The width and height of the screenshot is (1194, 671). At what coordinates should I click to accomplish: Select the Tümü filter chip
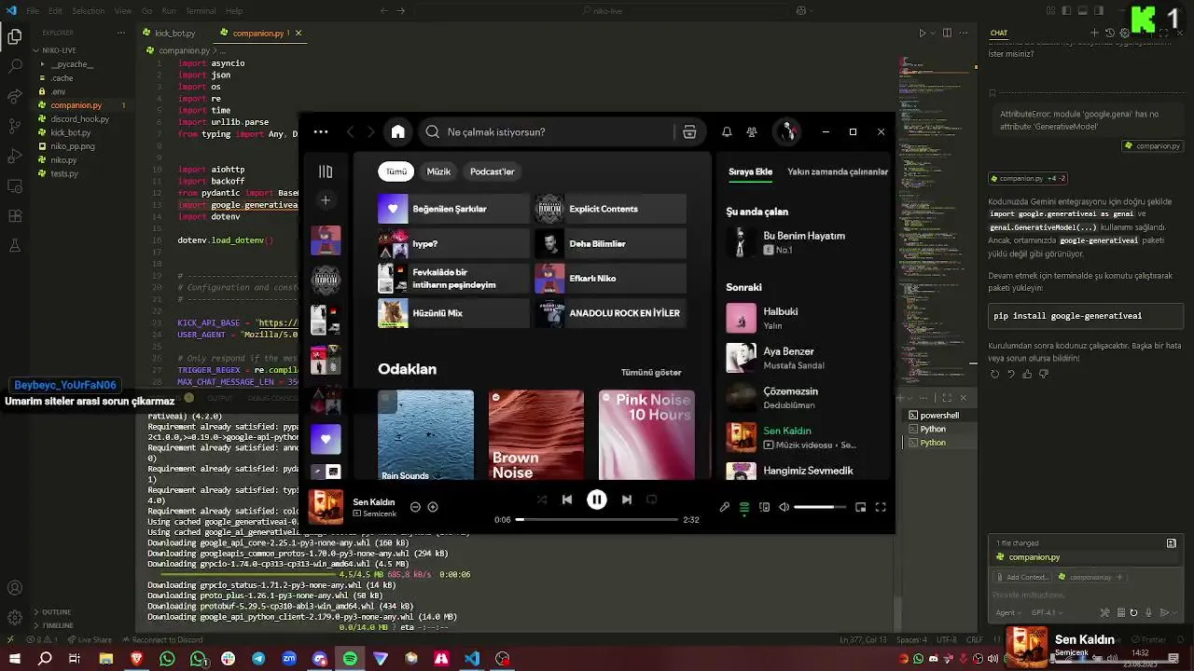[x=396, y=171]
